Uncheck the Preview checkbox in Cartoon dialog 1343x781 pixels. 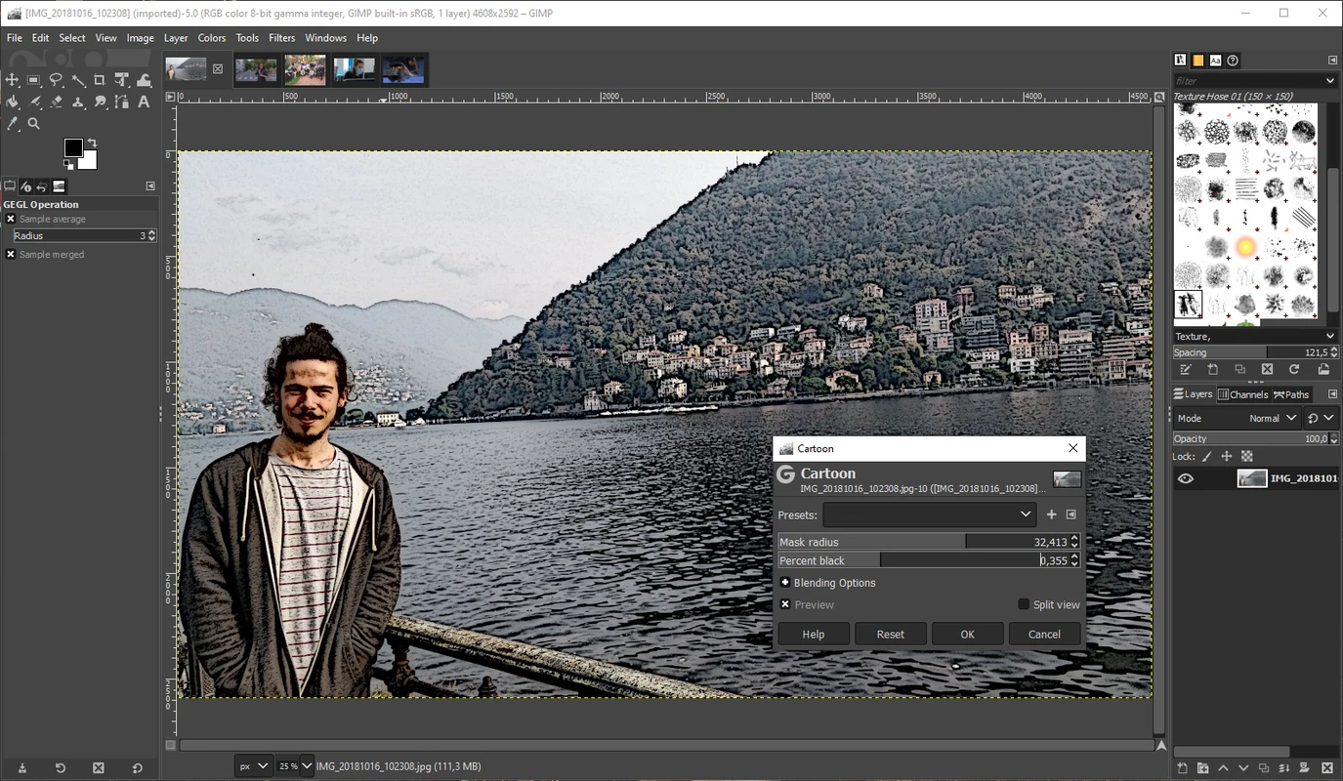(785, 604)
